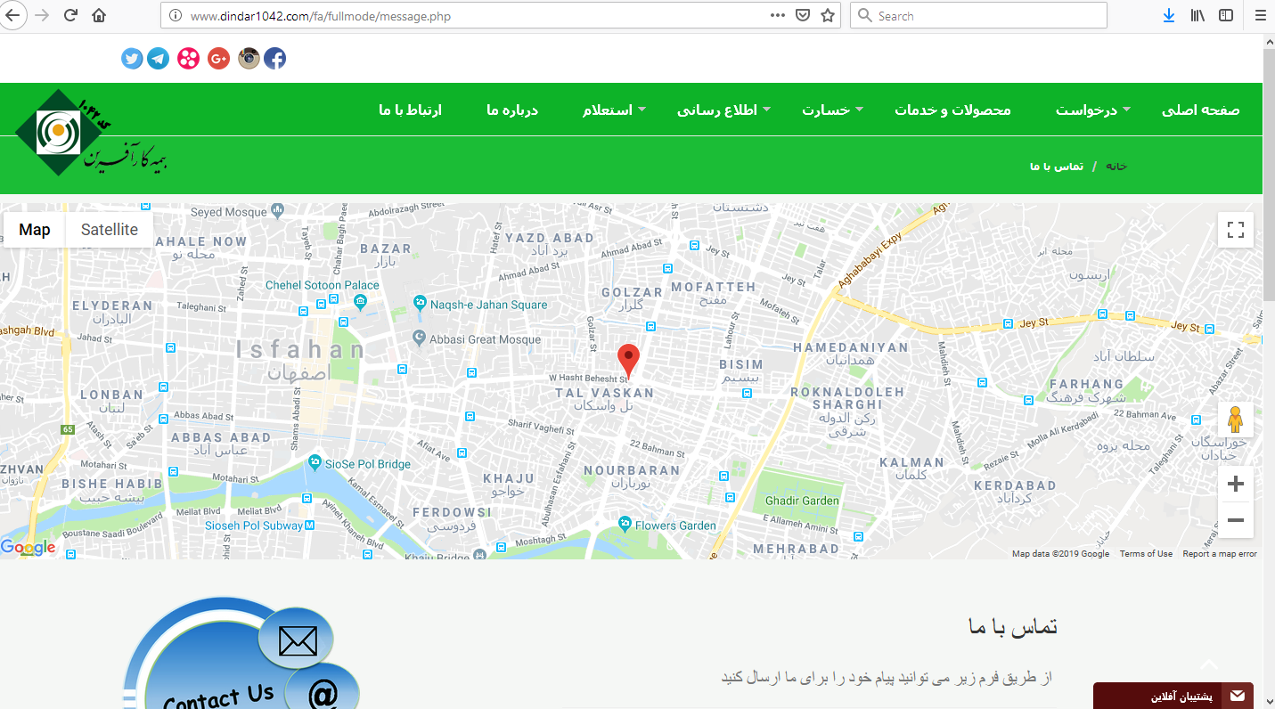The image size is (1275, 709).
Task: Open the Twitter social icon
Action: [x=132, y=59]
